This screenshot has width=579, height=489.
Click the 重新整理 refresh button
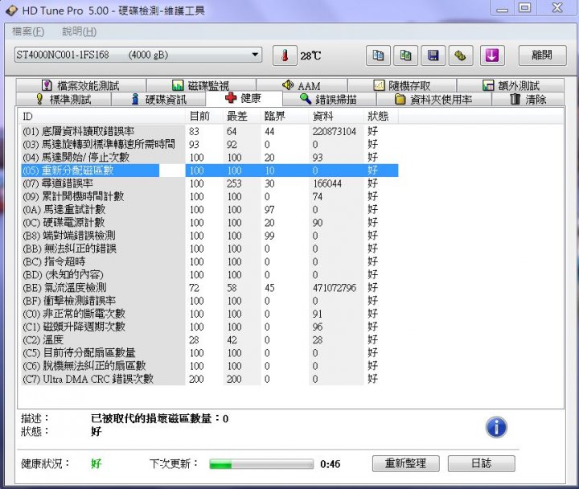[x=406, y=463]
